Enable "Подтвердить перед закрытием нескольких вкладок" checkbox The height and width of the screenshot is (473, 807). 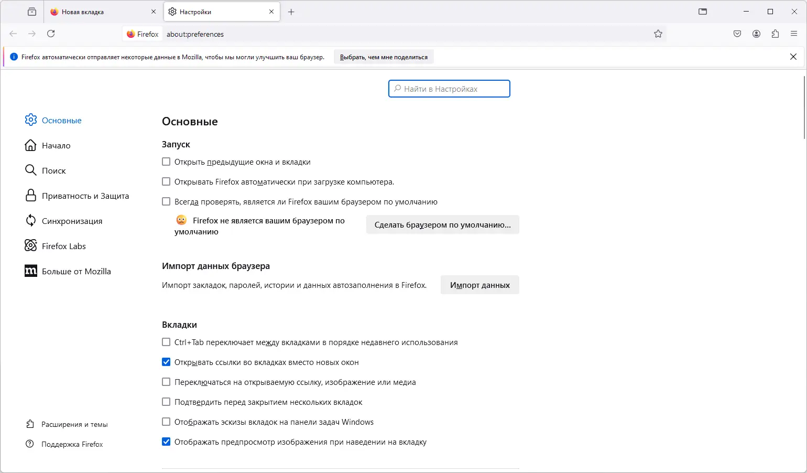(166, 402)
